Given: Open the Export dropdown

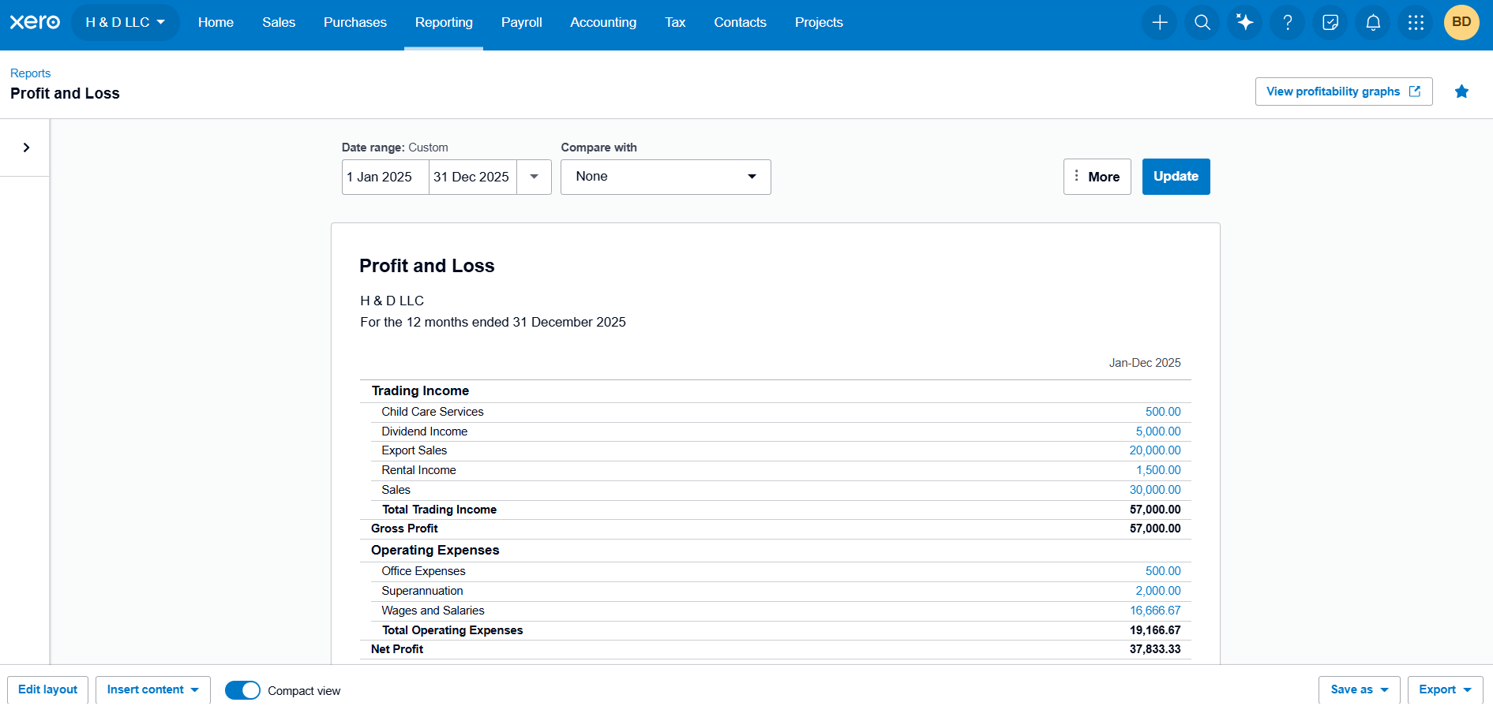Looking at the screenshot, I should click(1445, 689).
